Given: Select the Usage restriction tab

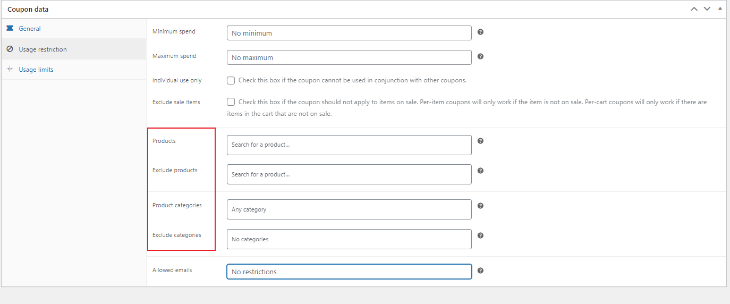Looking at the screenshot, I should click(x=43, y=49).
